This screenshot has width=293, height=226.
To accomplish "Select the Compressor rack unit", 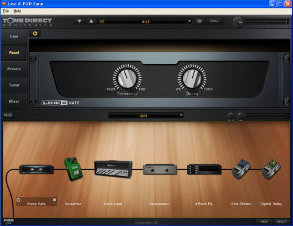I will (160, 169).
